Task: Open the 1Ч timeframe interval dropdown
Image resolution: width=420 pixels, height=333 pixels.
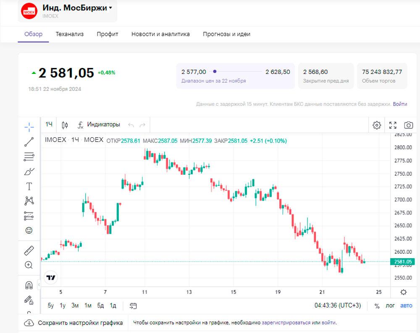Action: pos(49,124)
